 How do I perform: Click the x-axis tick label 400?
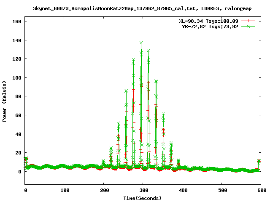[x=183, y=190]
